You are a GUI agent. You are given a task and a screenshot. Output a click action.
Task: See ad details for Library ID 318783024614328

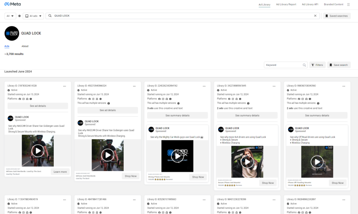[38, 106]
